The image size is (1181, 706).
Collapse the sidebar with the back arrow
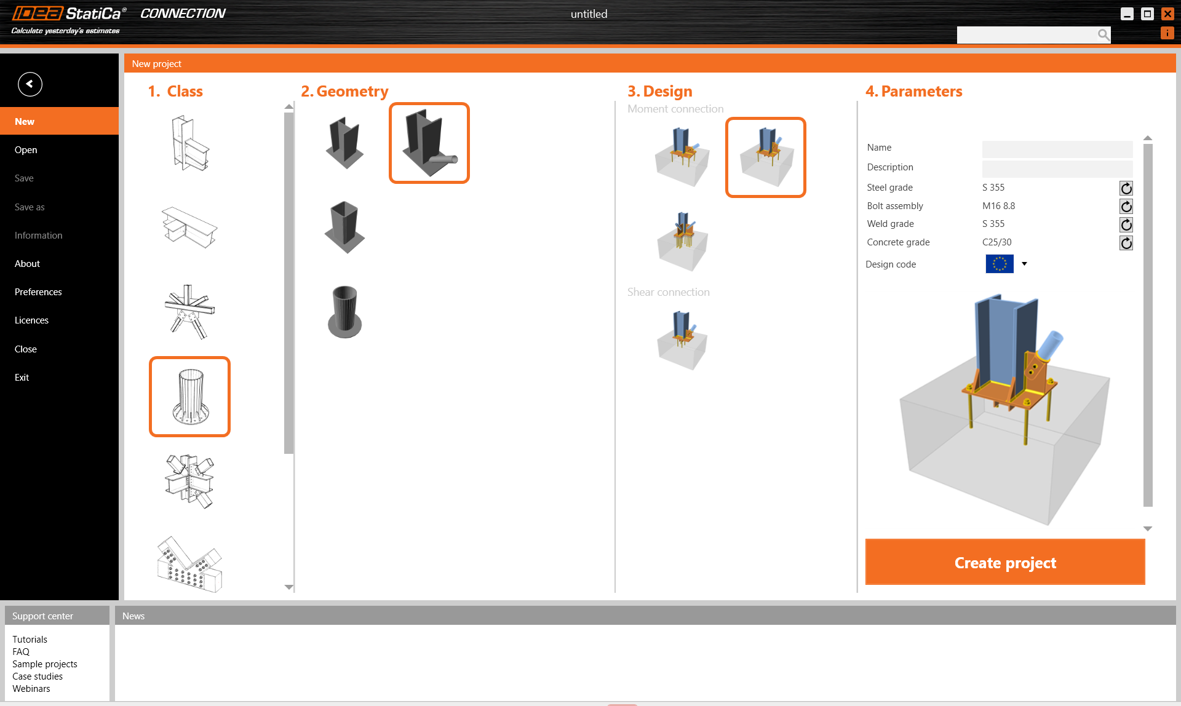click(x=30, y=84)
